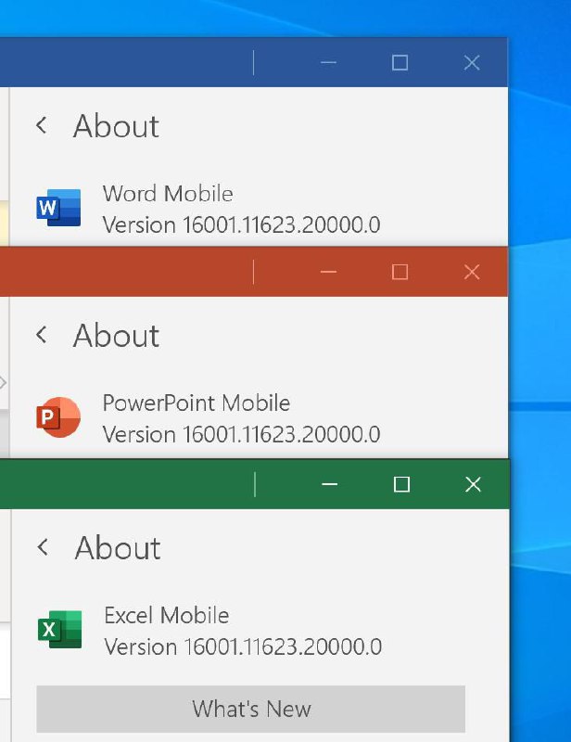Click the PowerPoint Mobile app logo
The height and width of the screenshot is (742, 571).
tap(58, 416)
